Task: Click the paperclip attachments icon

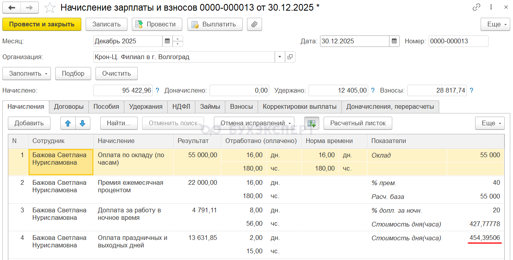Action: (x=255, y=24)
